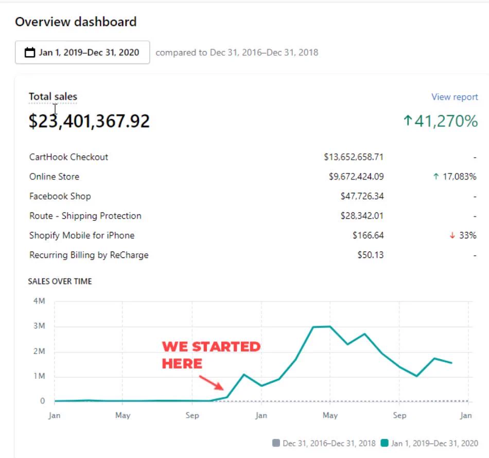Click the Jan 1, 2019–Dec 31, 2020 legend label
This screenshot has height=458, width=489.
(x=434, y=444)
